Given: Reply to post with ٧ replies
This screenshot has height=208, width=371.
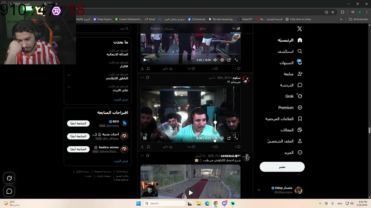Looking at the screenshot, I should pos(237,147).
